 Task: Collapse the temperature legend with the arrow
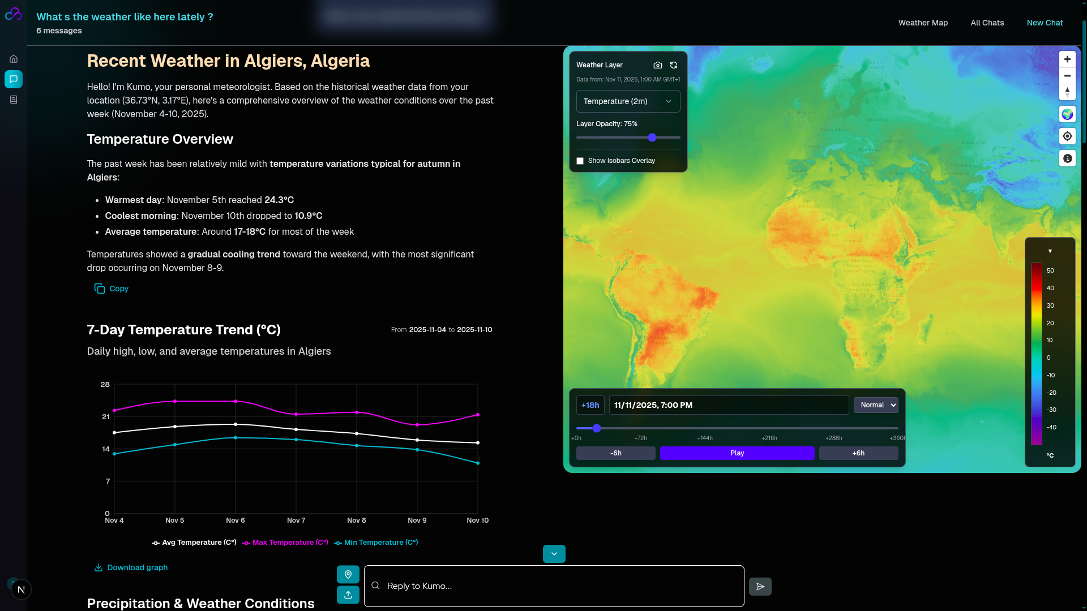pyautogui.click(x=1050, y=251)
